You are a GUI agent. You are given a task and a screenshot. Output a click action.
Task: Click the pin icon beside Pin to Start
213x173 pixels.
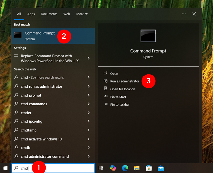[106, 96]
